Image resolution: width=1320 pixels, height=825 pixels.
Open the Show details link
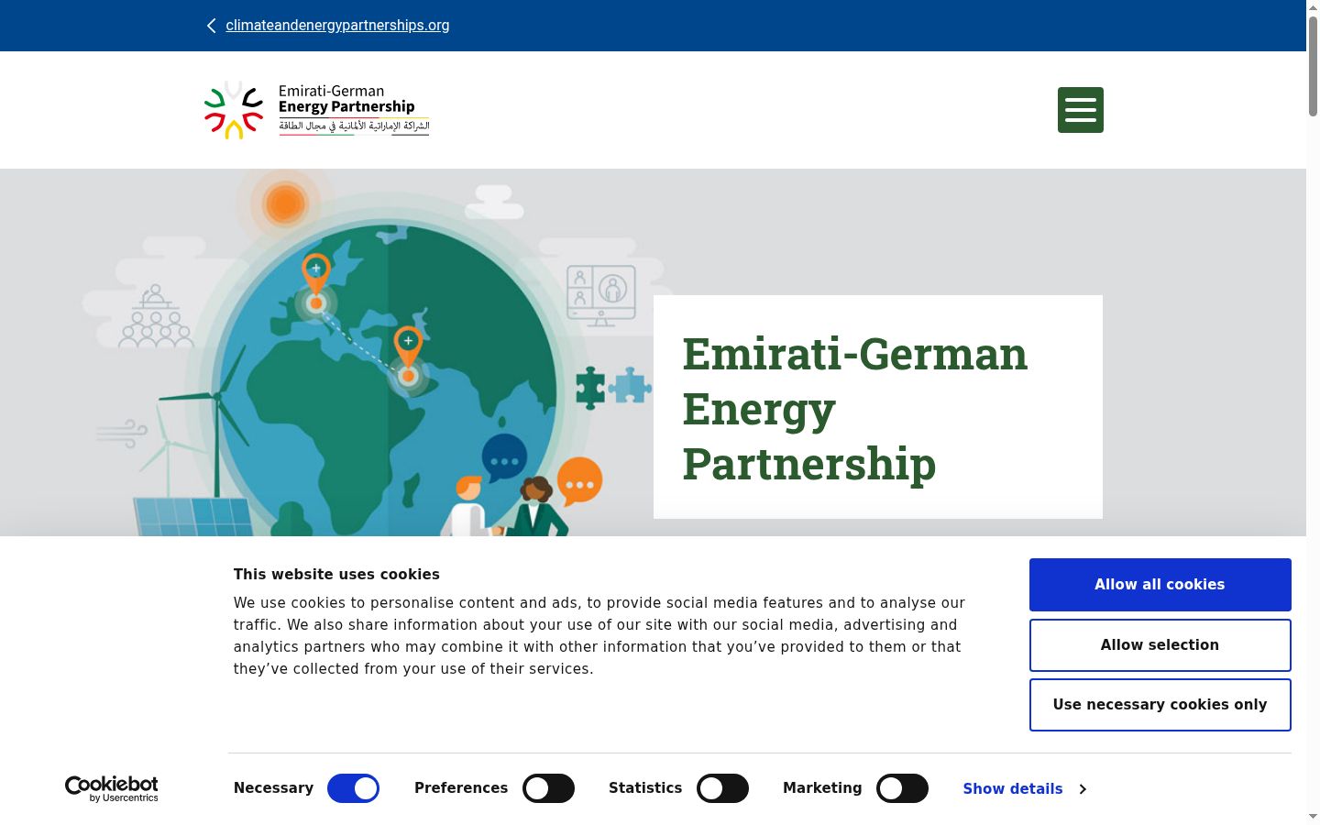(1013, 789)
